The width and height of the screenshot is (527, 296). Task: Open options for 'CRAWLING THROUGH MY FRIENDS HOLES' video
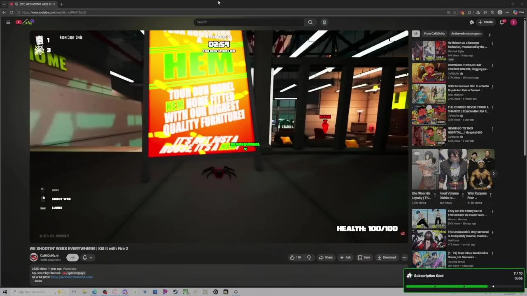click(492, 65)
